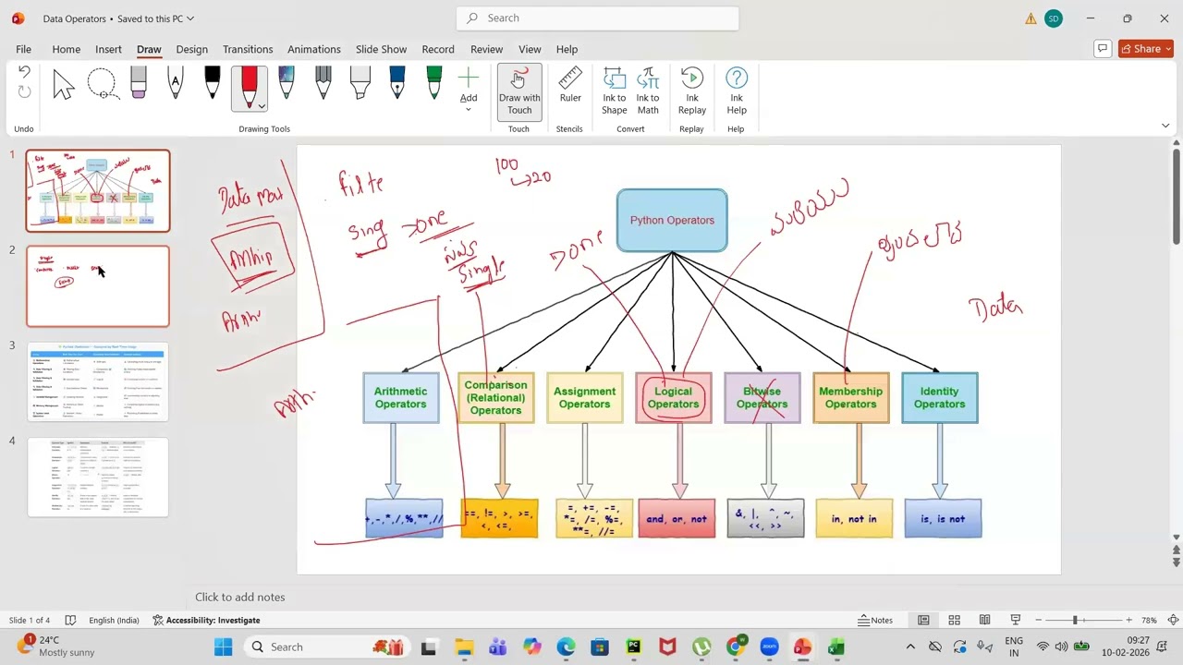The image size is (1183, 665).
Task: Click the spell check book icon
Action: 70,620
